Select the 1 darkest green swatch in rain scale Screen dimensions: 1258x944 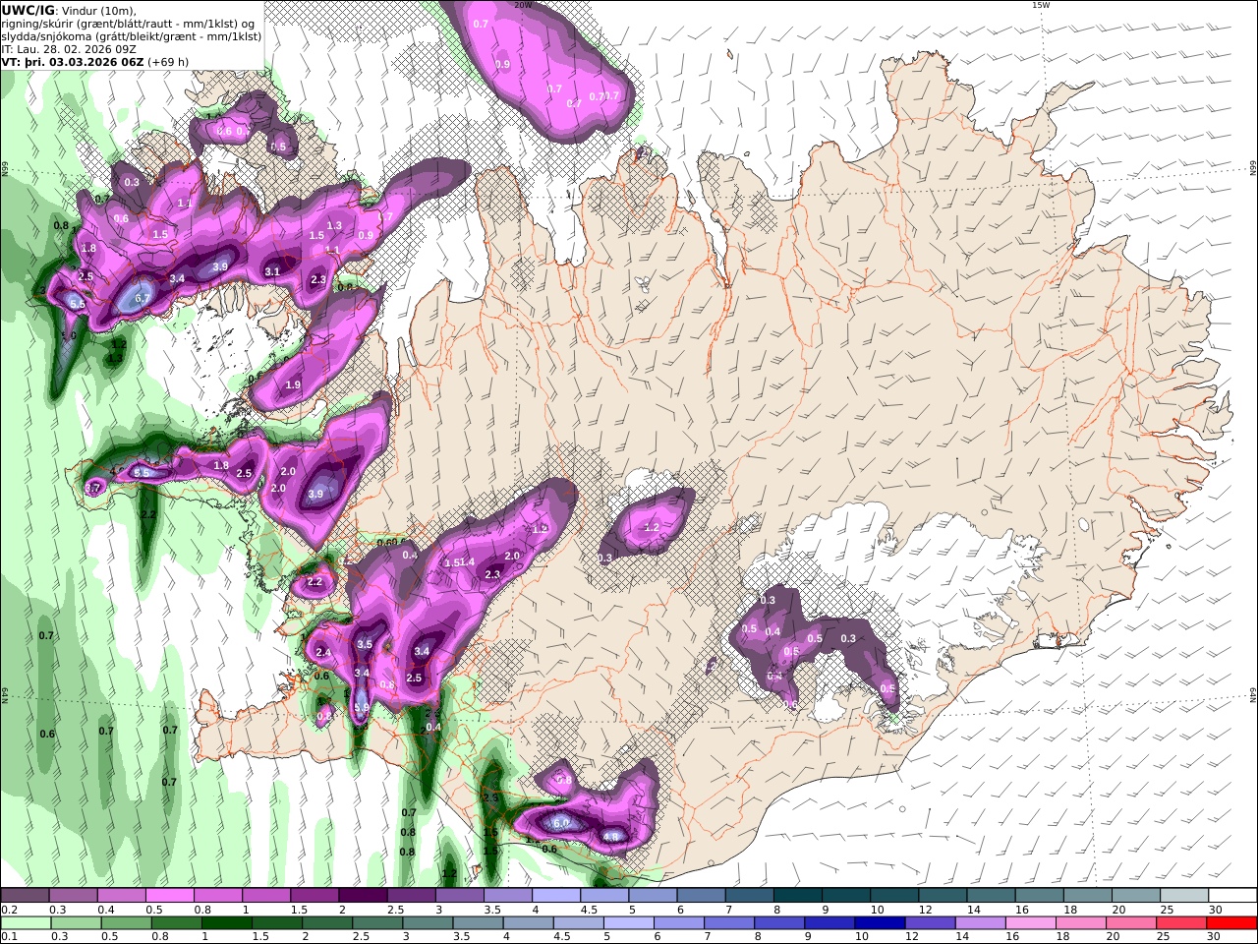click(x=227, y=923)
